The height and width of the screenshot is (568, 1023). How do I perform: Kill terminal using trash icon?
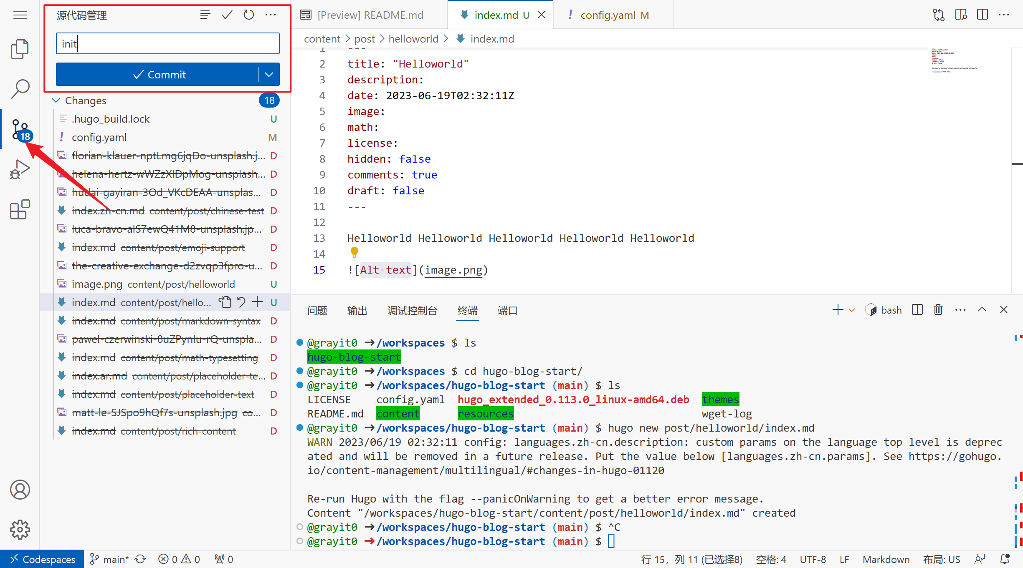(x=938, y=310)
